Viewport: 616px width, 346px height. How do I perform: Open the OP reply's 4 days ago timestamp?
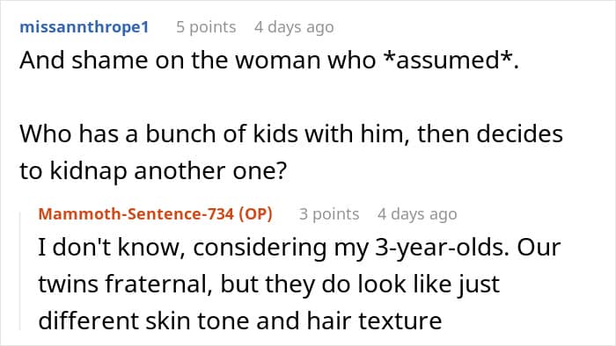(417, 214)
